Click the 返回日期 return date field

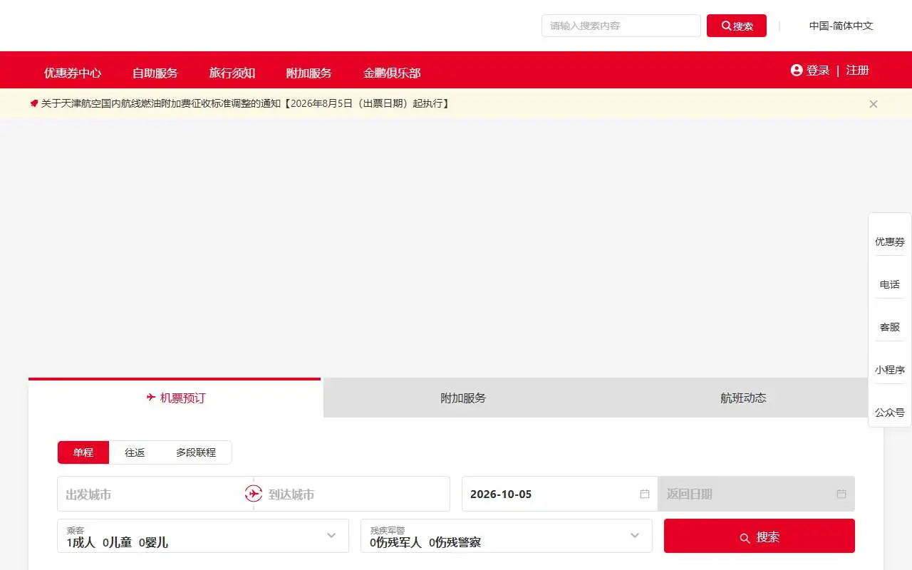tap(756, 494)
